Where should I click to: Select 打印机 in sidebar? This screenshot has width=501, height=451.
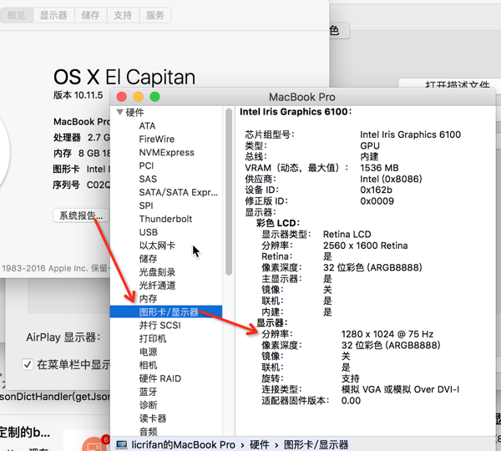[153, 339]
